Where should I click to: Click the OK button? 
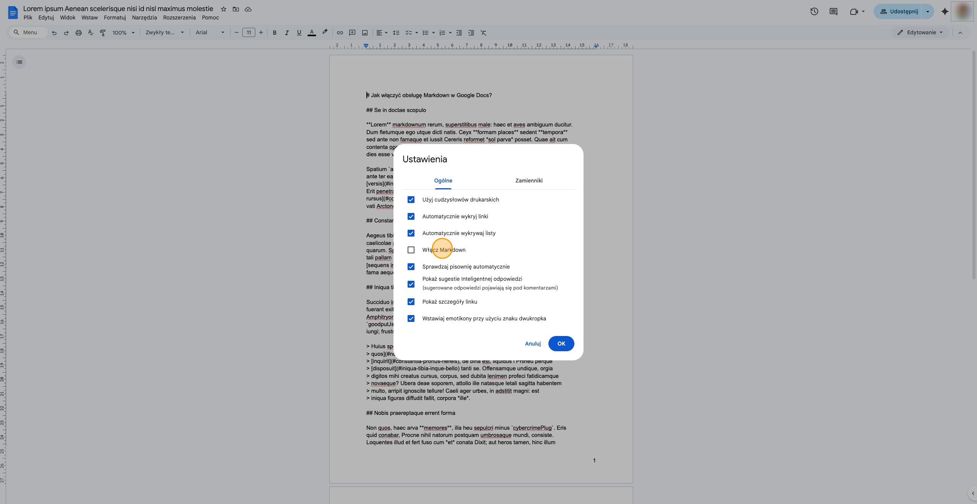(x=561, y=344)
